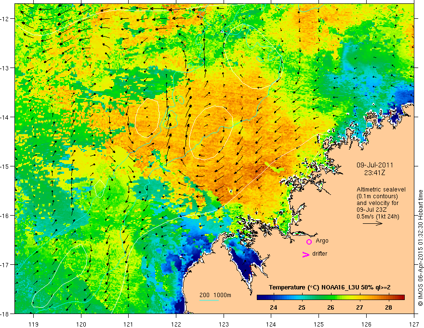Click latitude axis label -13

(x=5, y=68)
